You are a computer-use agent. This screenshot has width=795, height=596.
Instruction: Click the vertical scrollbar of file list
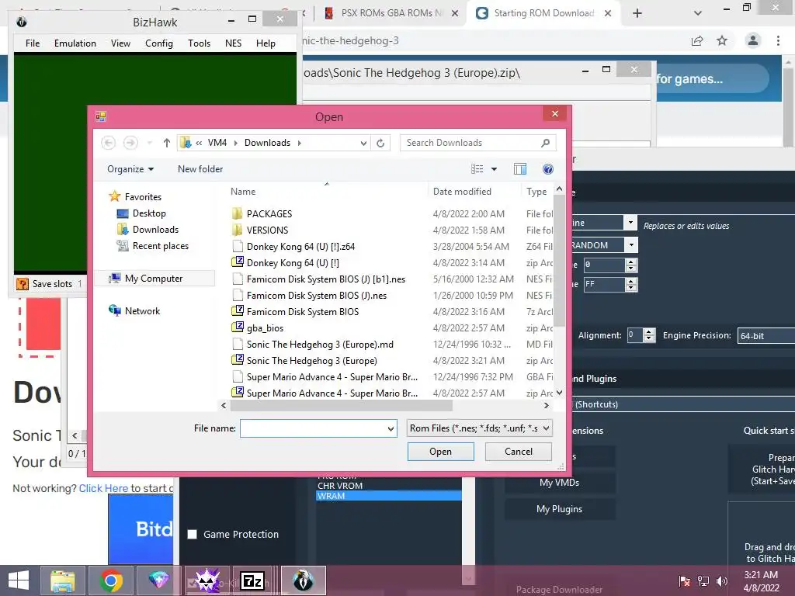click(x=559, y=261)
